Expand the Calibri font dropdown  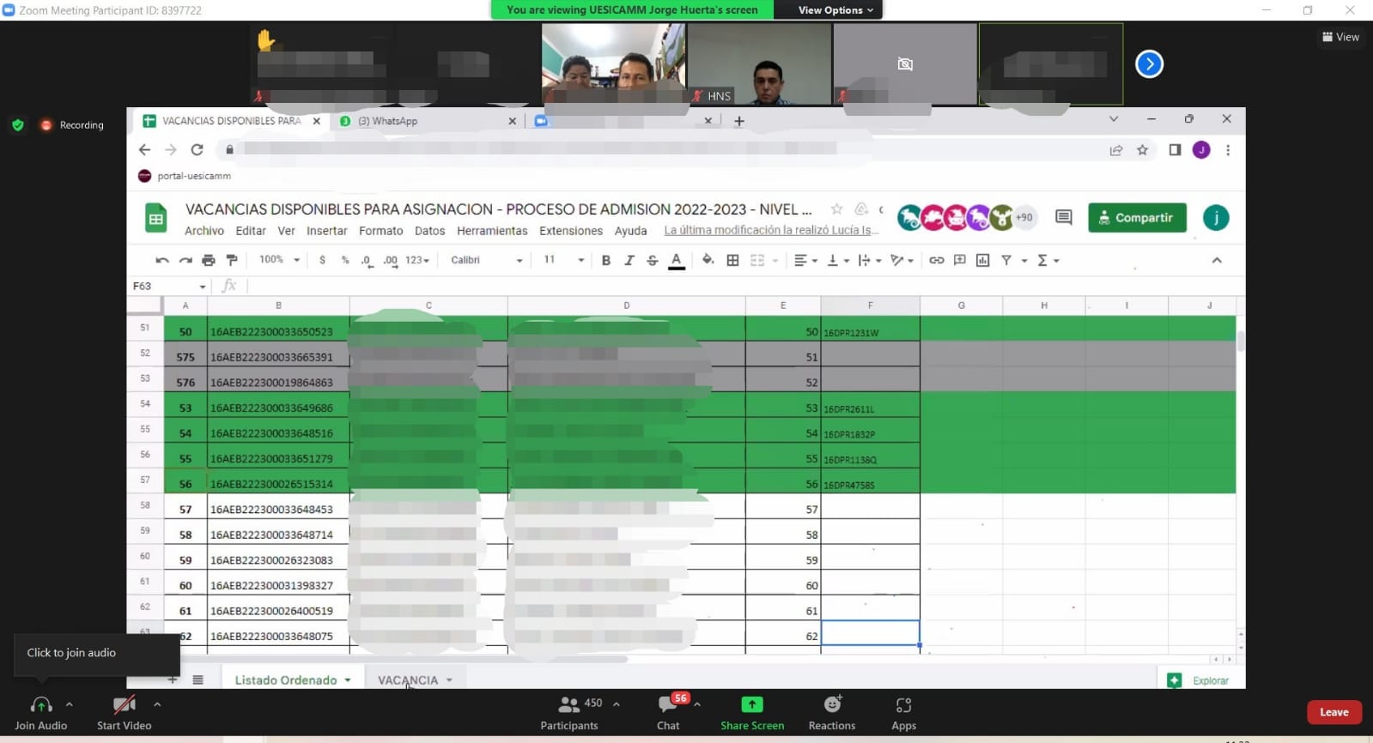tap(486, 260)
